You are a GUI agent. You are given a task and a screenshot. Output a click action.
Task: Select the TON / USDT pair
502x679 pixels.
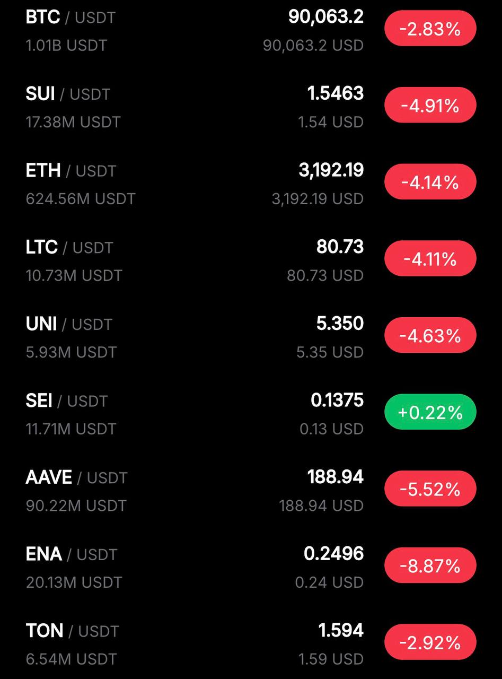[72, 631]
